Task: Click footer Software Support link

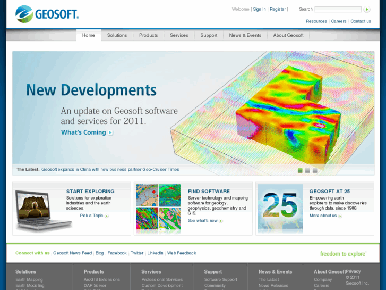Action: (x=220, y=280)
